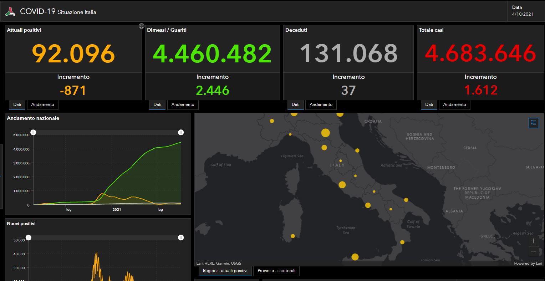The width and height of the screenshot is (545, 281).
Task: Click the Nuovi positivi chart title
Action: pos(21,224)
